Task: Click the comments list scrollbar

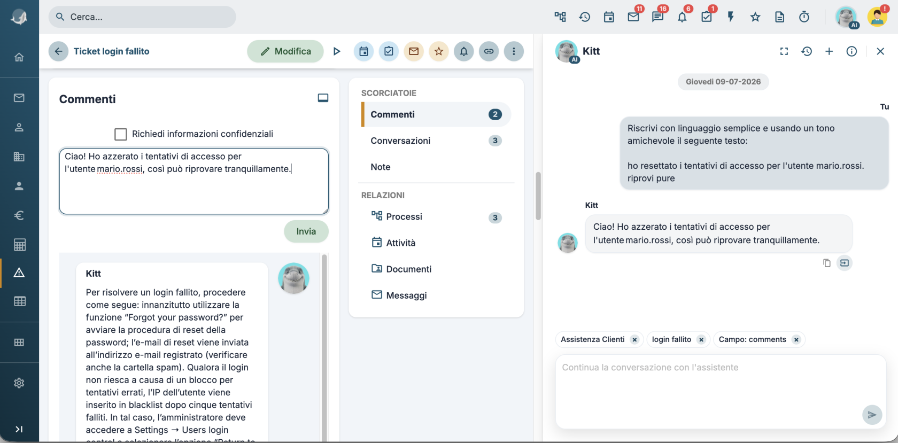Action: [324, 347]
